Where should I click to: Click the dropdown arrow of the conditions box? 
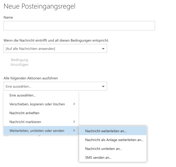(103, 49)
